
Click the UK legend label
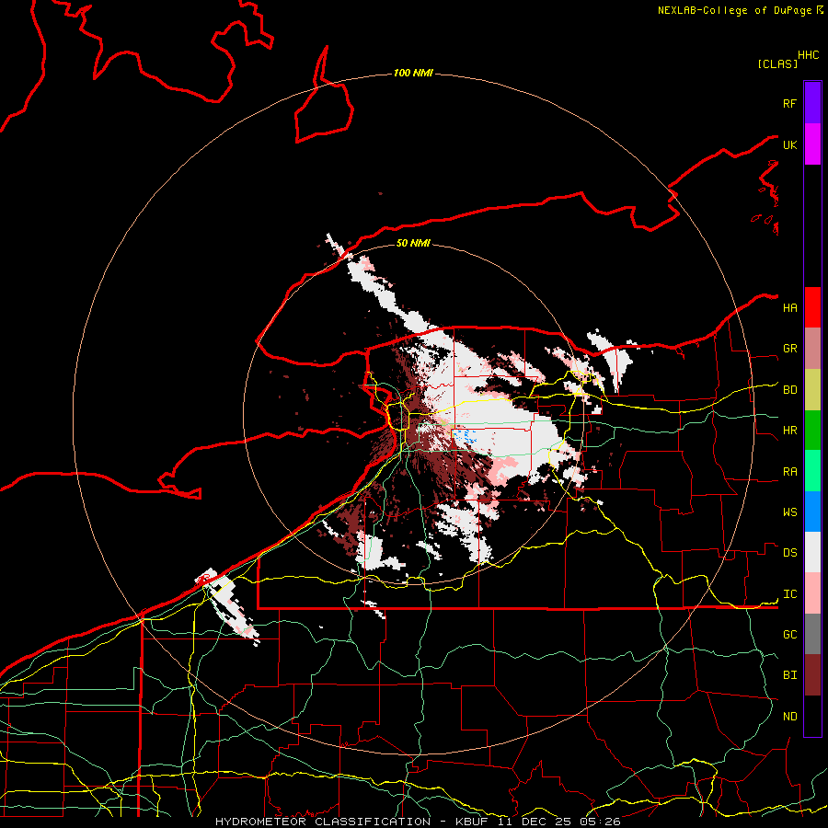(x=790, y=145)
